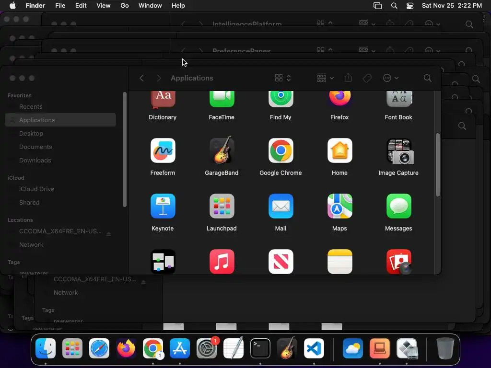Click Network in the background Finder window

[x=66, y=293]
